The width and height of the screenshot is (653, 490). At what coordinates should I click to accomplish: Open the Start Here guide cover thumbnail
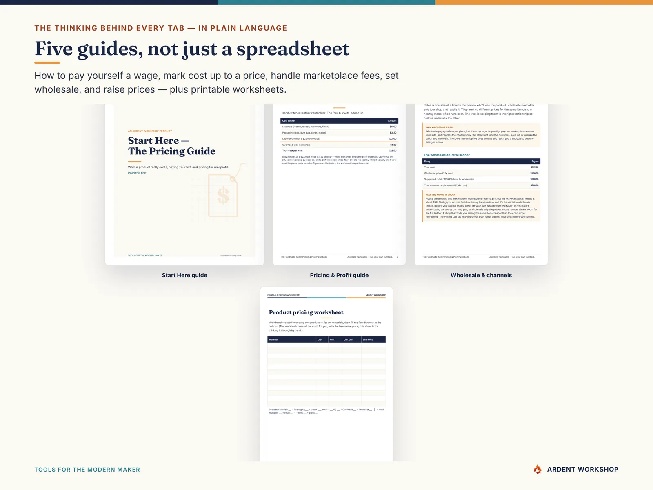(184, 185)
